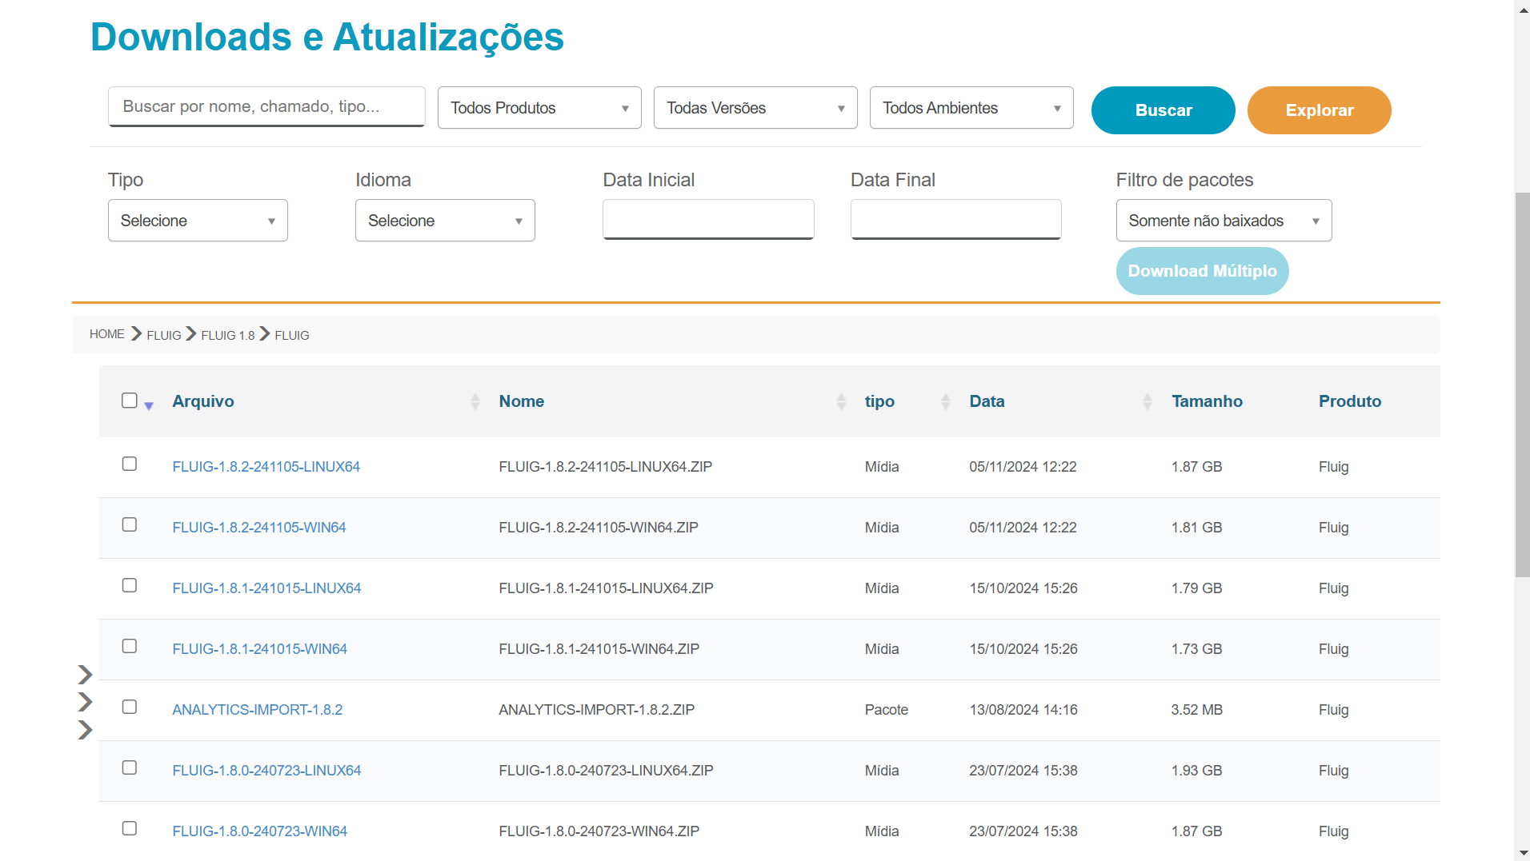This screenshot has width=1530, height=861.
Task: Click the Tamanho column header
Action: pos(1207,401)
